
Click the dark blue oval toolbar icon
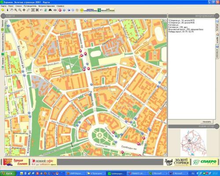[69, 10]
